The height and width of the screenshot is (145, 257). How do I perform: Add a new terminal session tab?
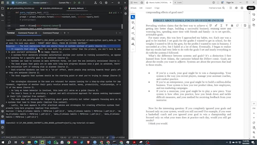point(65,33)
